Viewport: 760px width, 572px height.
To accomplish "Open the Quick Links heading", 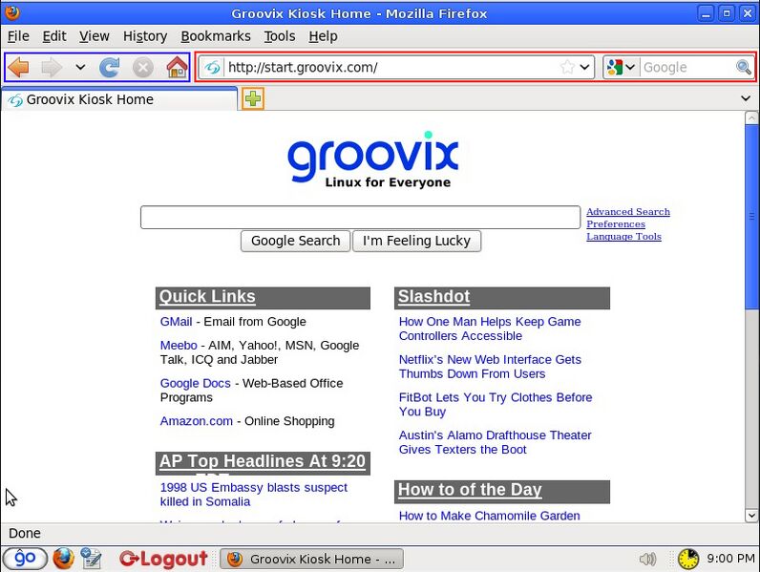I will (207, 297).
